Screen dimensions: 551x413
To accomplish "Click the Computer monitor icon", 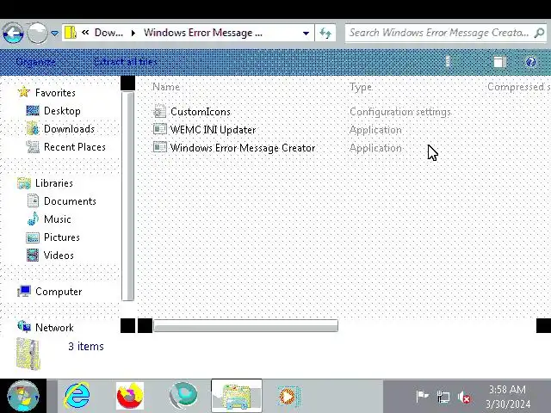I will (x=24, y=292).
